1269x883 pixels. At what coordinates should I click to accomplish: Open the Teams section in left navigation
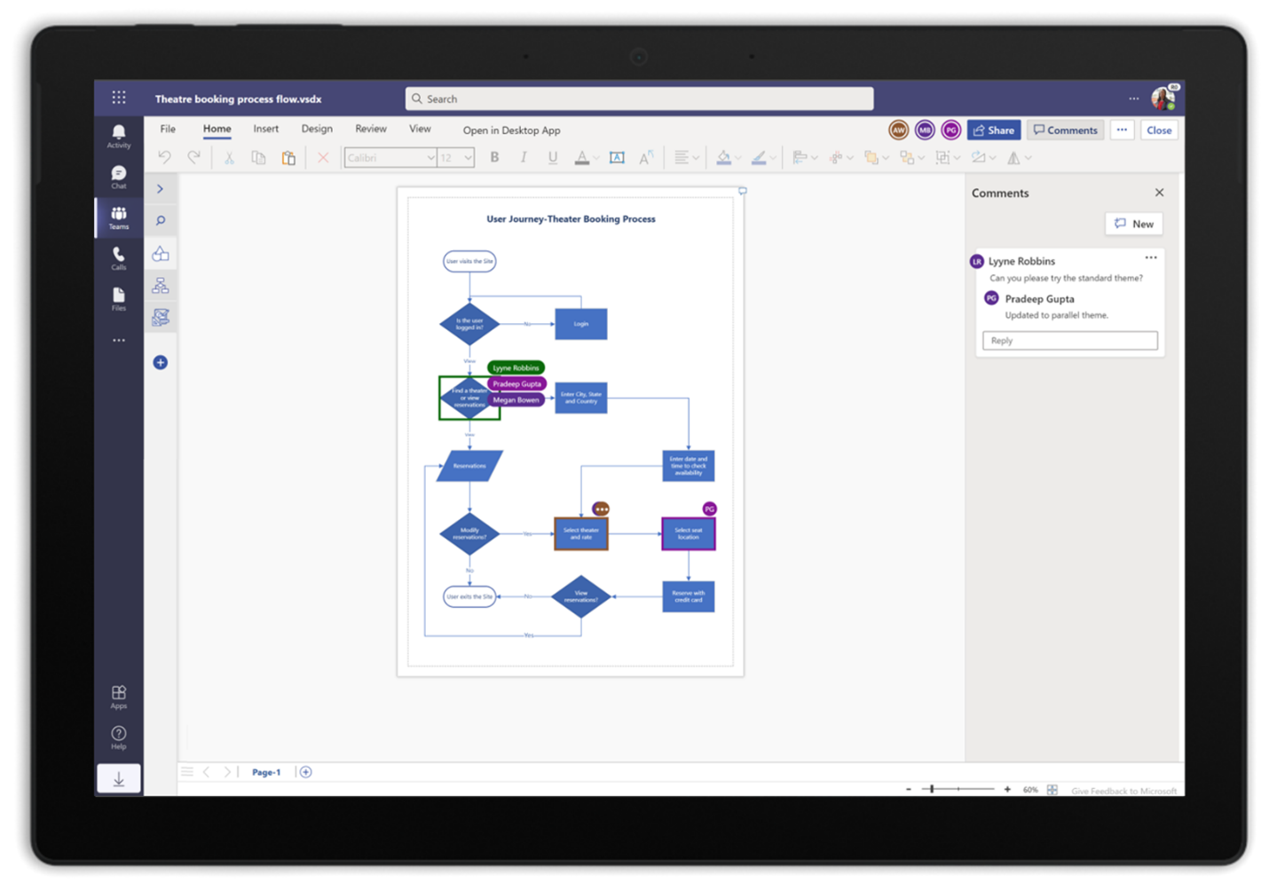pos(118,217)
